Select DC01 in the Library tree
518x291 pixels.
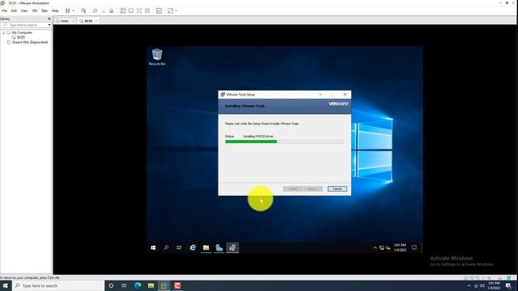pyautogui.click(x=21, y=37)
